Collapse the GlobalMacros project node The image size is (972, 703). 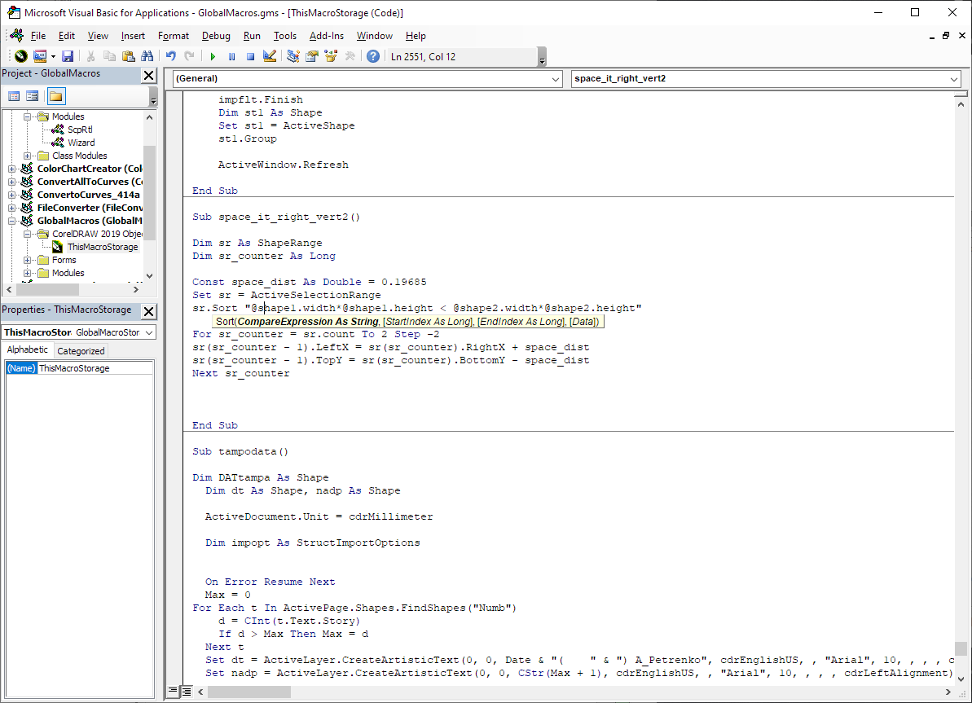11,221
